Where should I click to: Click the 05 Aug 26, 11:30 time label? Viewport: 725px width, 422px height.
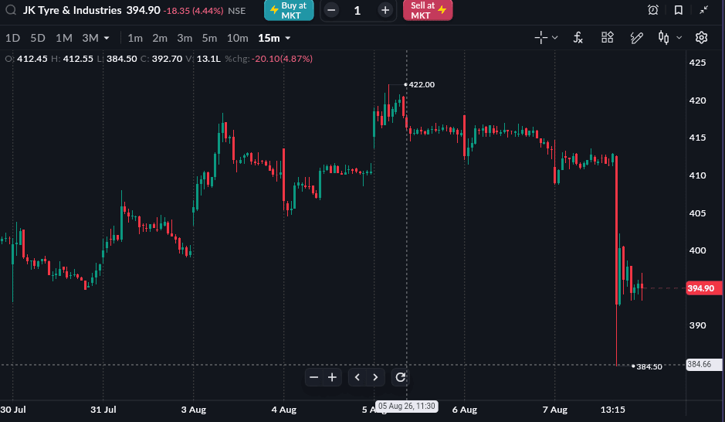coord(407,407)
